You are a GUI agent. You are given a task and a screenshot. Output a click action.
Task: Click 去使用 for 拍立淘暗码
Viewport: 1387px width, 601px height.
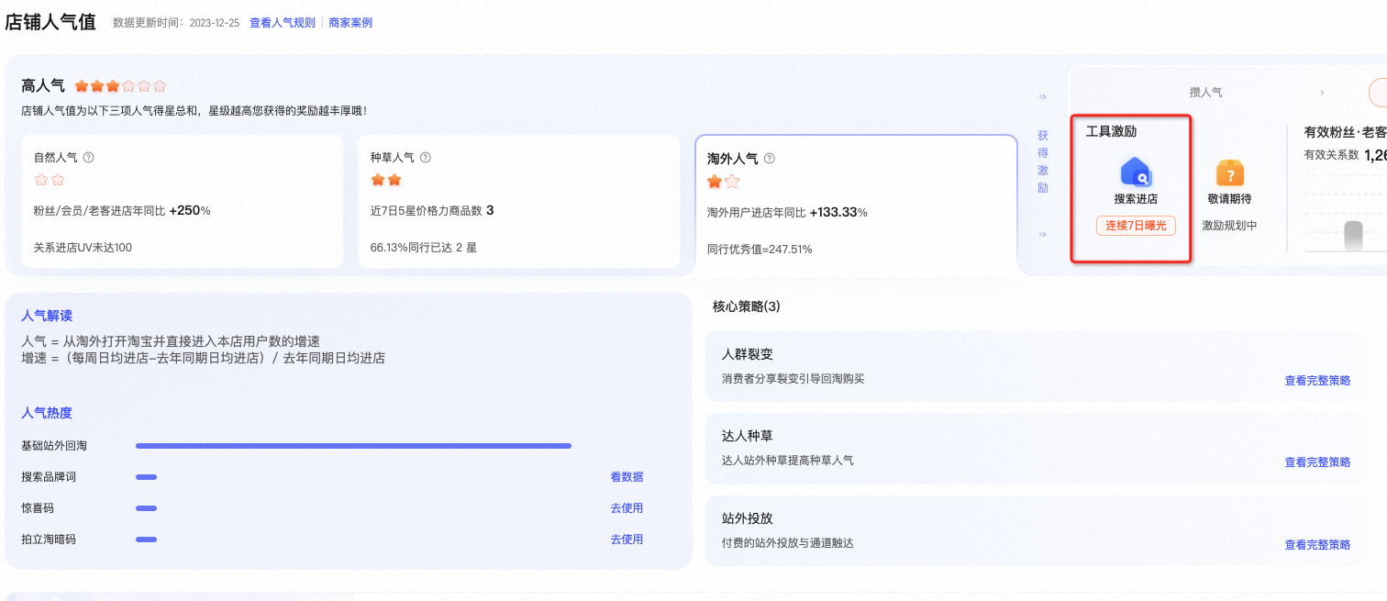click(x=627, y=540)
